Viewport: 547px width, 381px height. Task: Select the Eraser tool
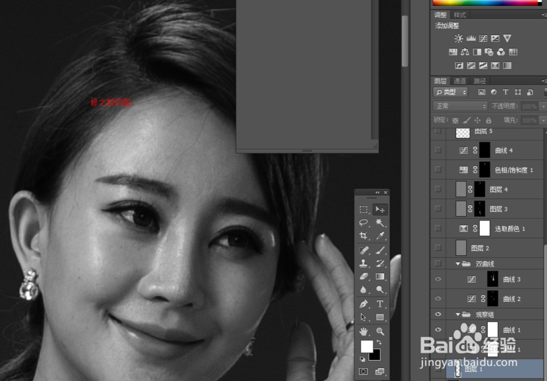pos(364,276)
